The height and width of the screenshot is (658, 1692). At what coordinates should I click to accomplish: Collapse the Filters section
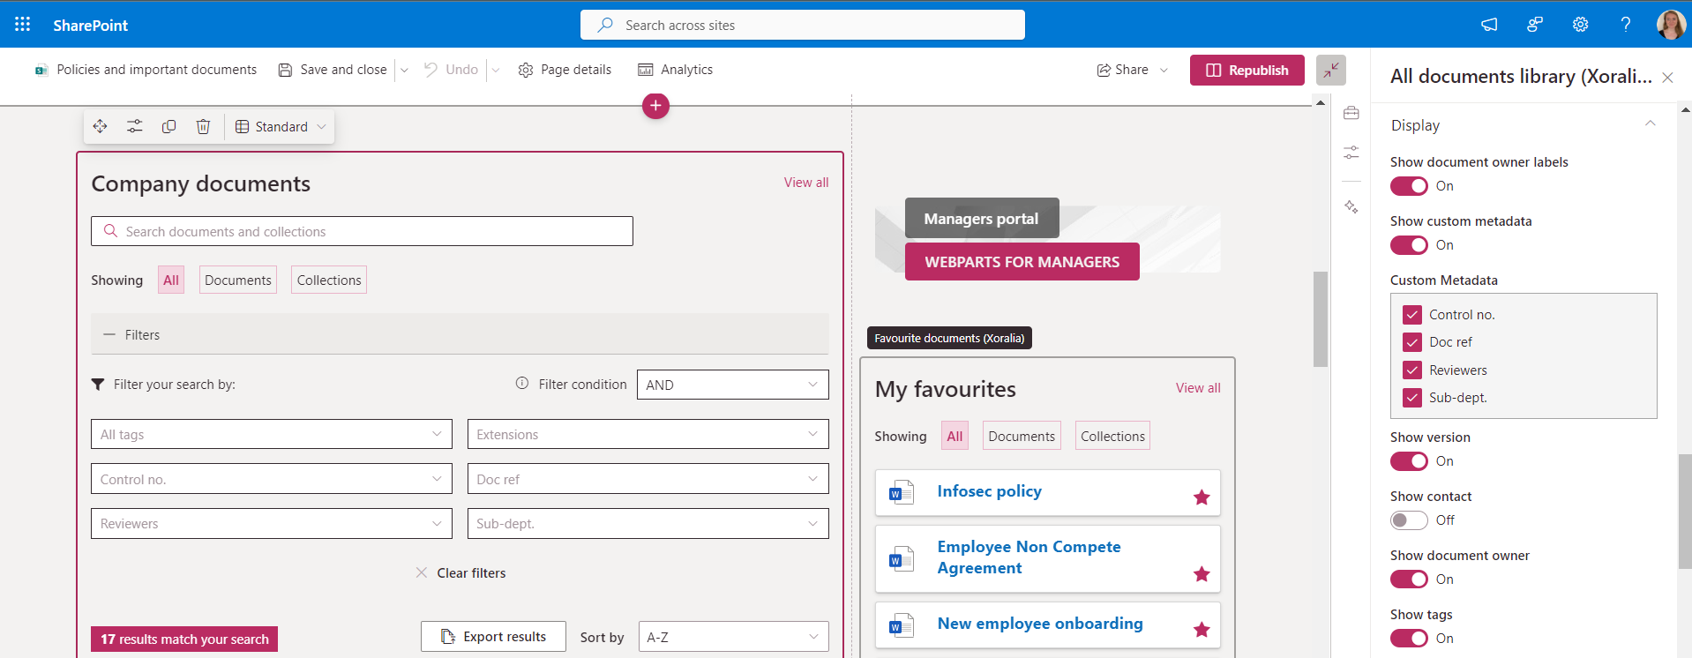(x=460, y=334)
